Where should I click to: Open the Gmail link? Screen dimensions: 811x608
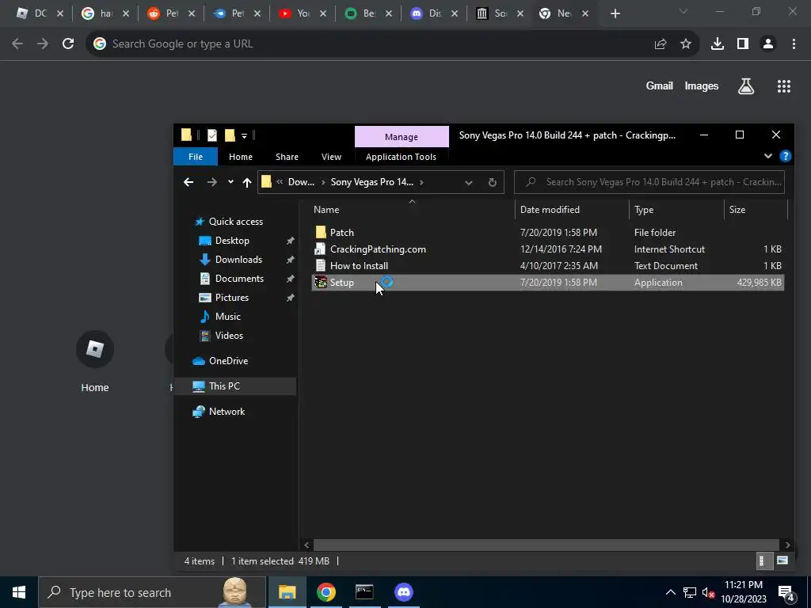coord(660,85)
